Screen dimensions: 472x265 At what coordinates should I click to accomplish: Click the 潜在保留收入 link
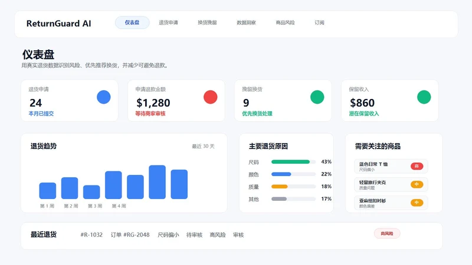pyautogui.click(x=364, y=114)
